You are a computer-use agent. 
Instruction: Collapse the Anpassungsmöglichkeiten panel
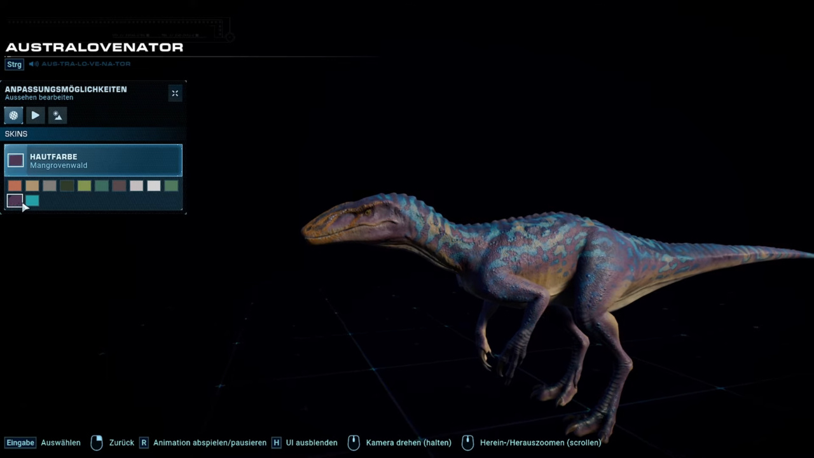(175, 94)
